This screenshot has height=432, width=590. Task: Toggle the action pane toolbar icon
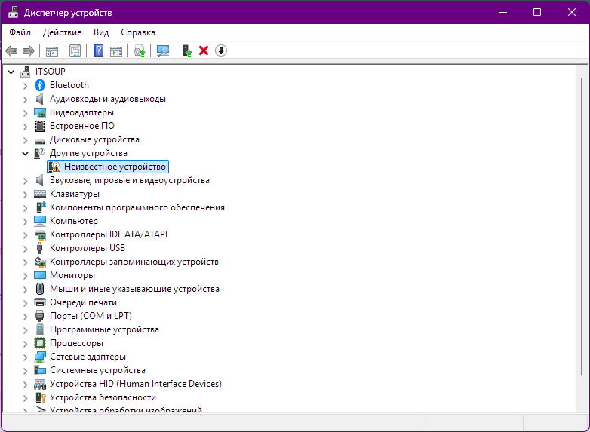coord(116,51)
